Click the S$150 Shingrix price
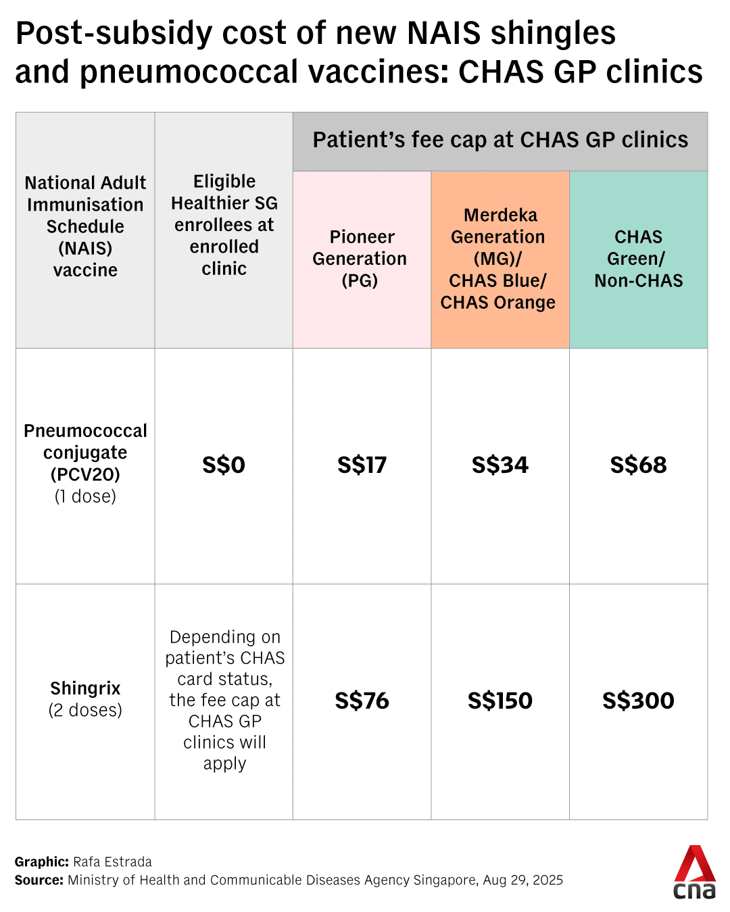The image size is (730, 912). 500,701
